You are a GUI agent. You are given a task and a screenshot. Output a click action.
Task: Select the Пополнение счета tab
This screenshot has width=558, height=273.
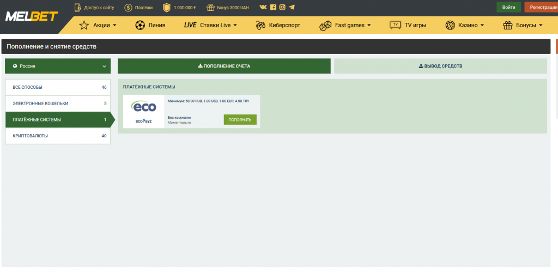(224, 66)
